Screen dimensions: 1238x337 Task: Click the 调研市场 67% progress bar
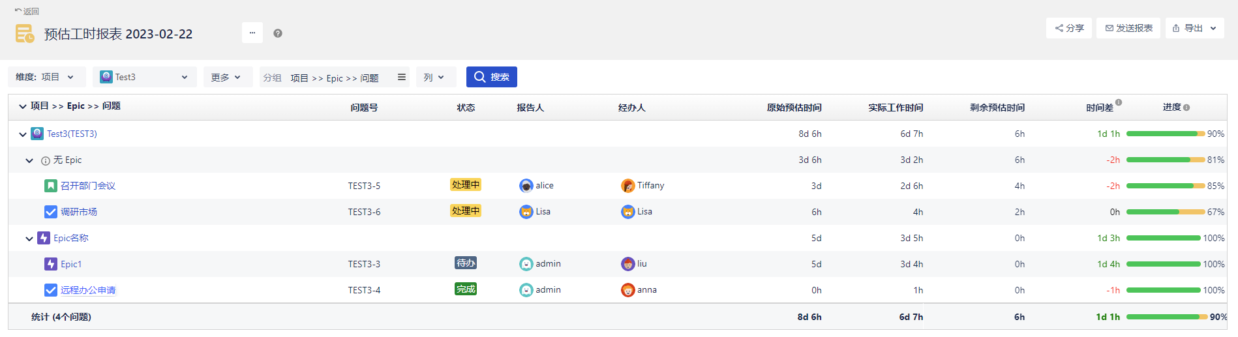pyautogui.click(x=1165, y=212)
